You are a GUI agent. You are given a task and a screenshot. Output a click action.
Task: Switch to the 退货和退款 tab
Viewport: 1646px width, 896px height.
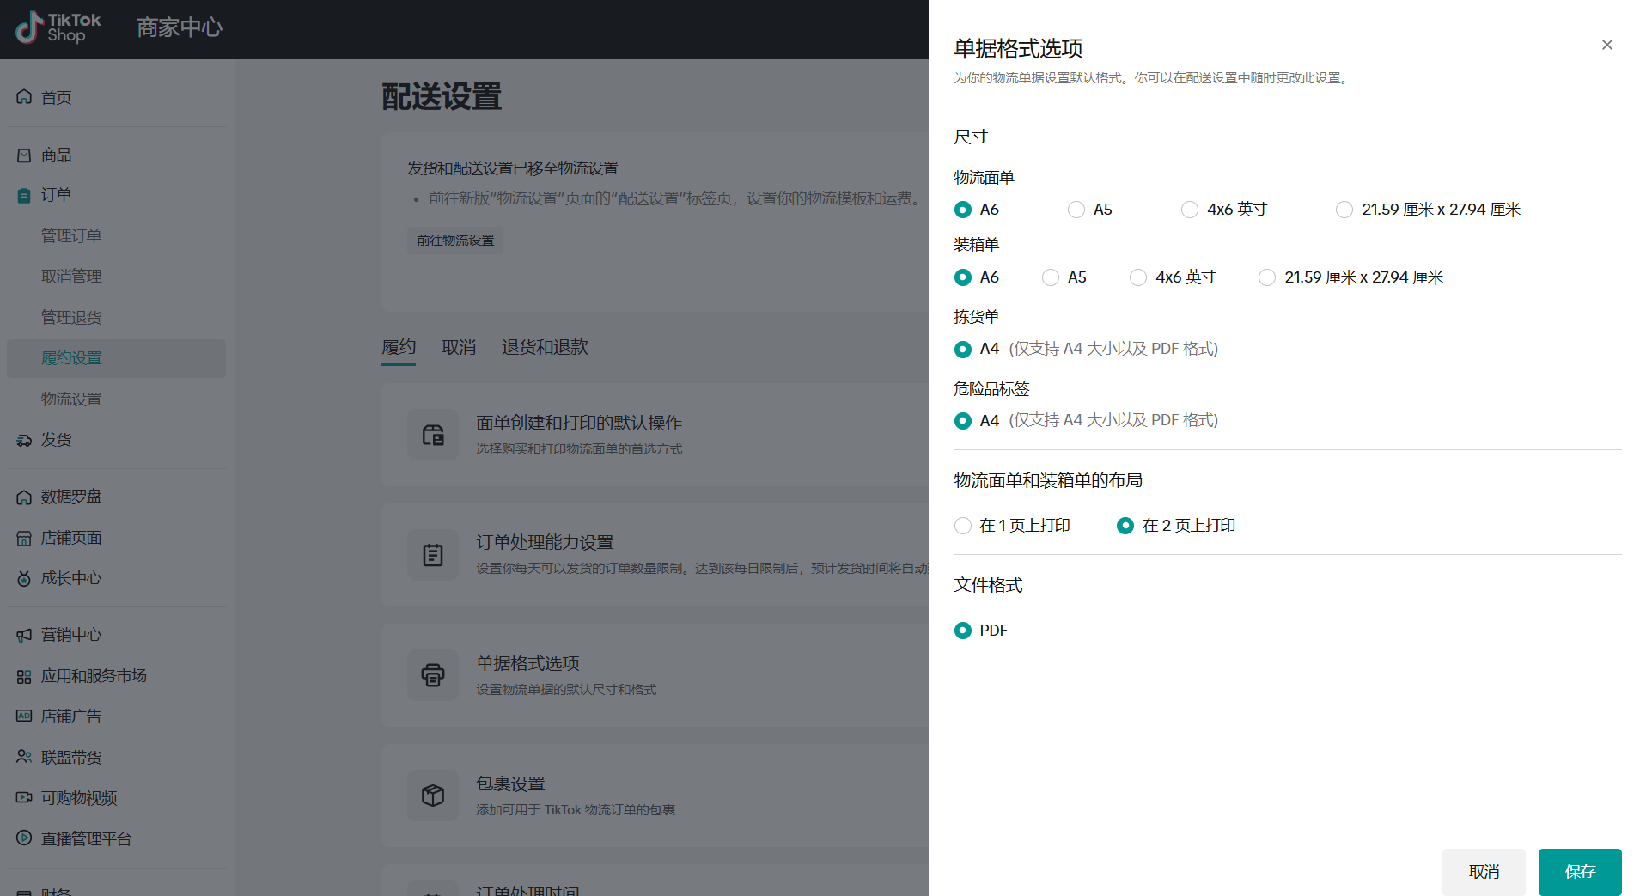(545, 347)
